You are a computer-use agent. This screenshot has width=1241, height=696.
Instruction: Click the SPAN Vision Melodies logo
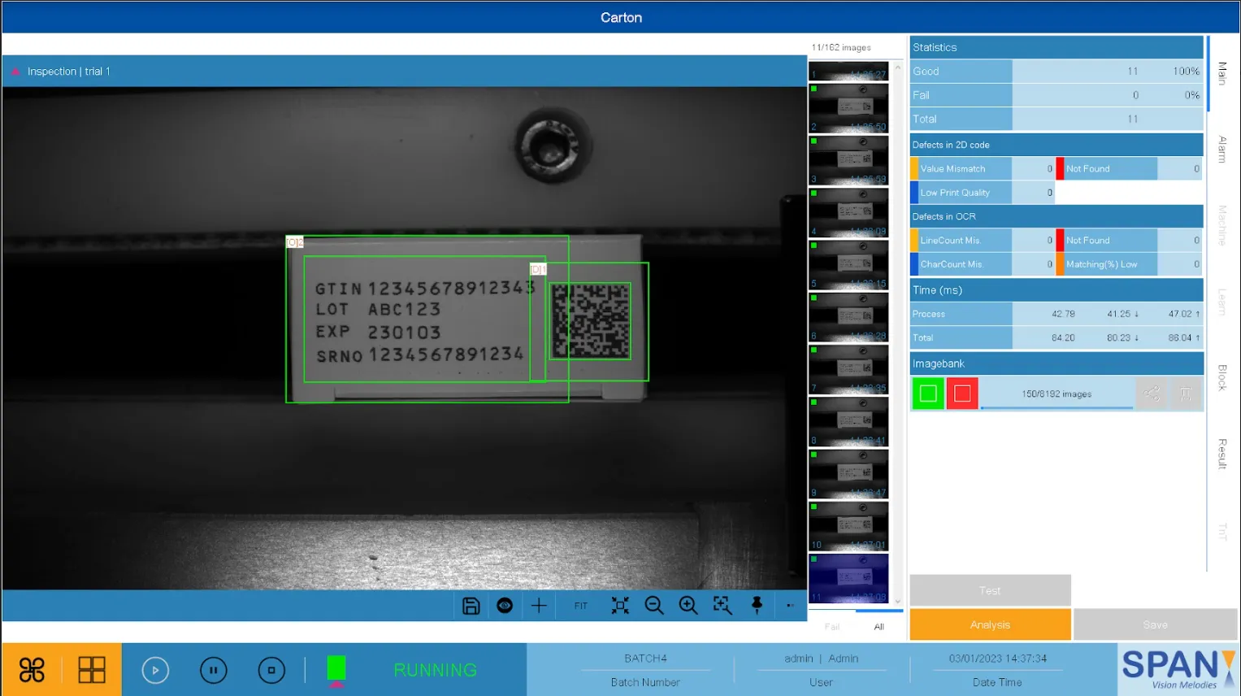(1178, 669)
